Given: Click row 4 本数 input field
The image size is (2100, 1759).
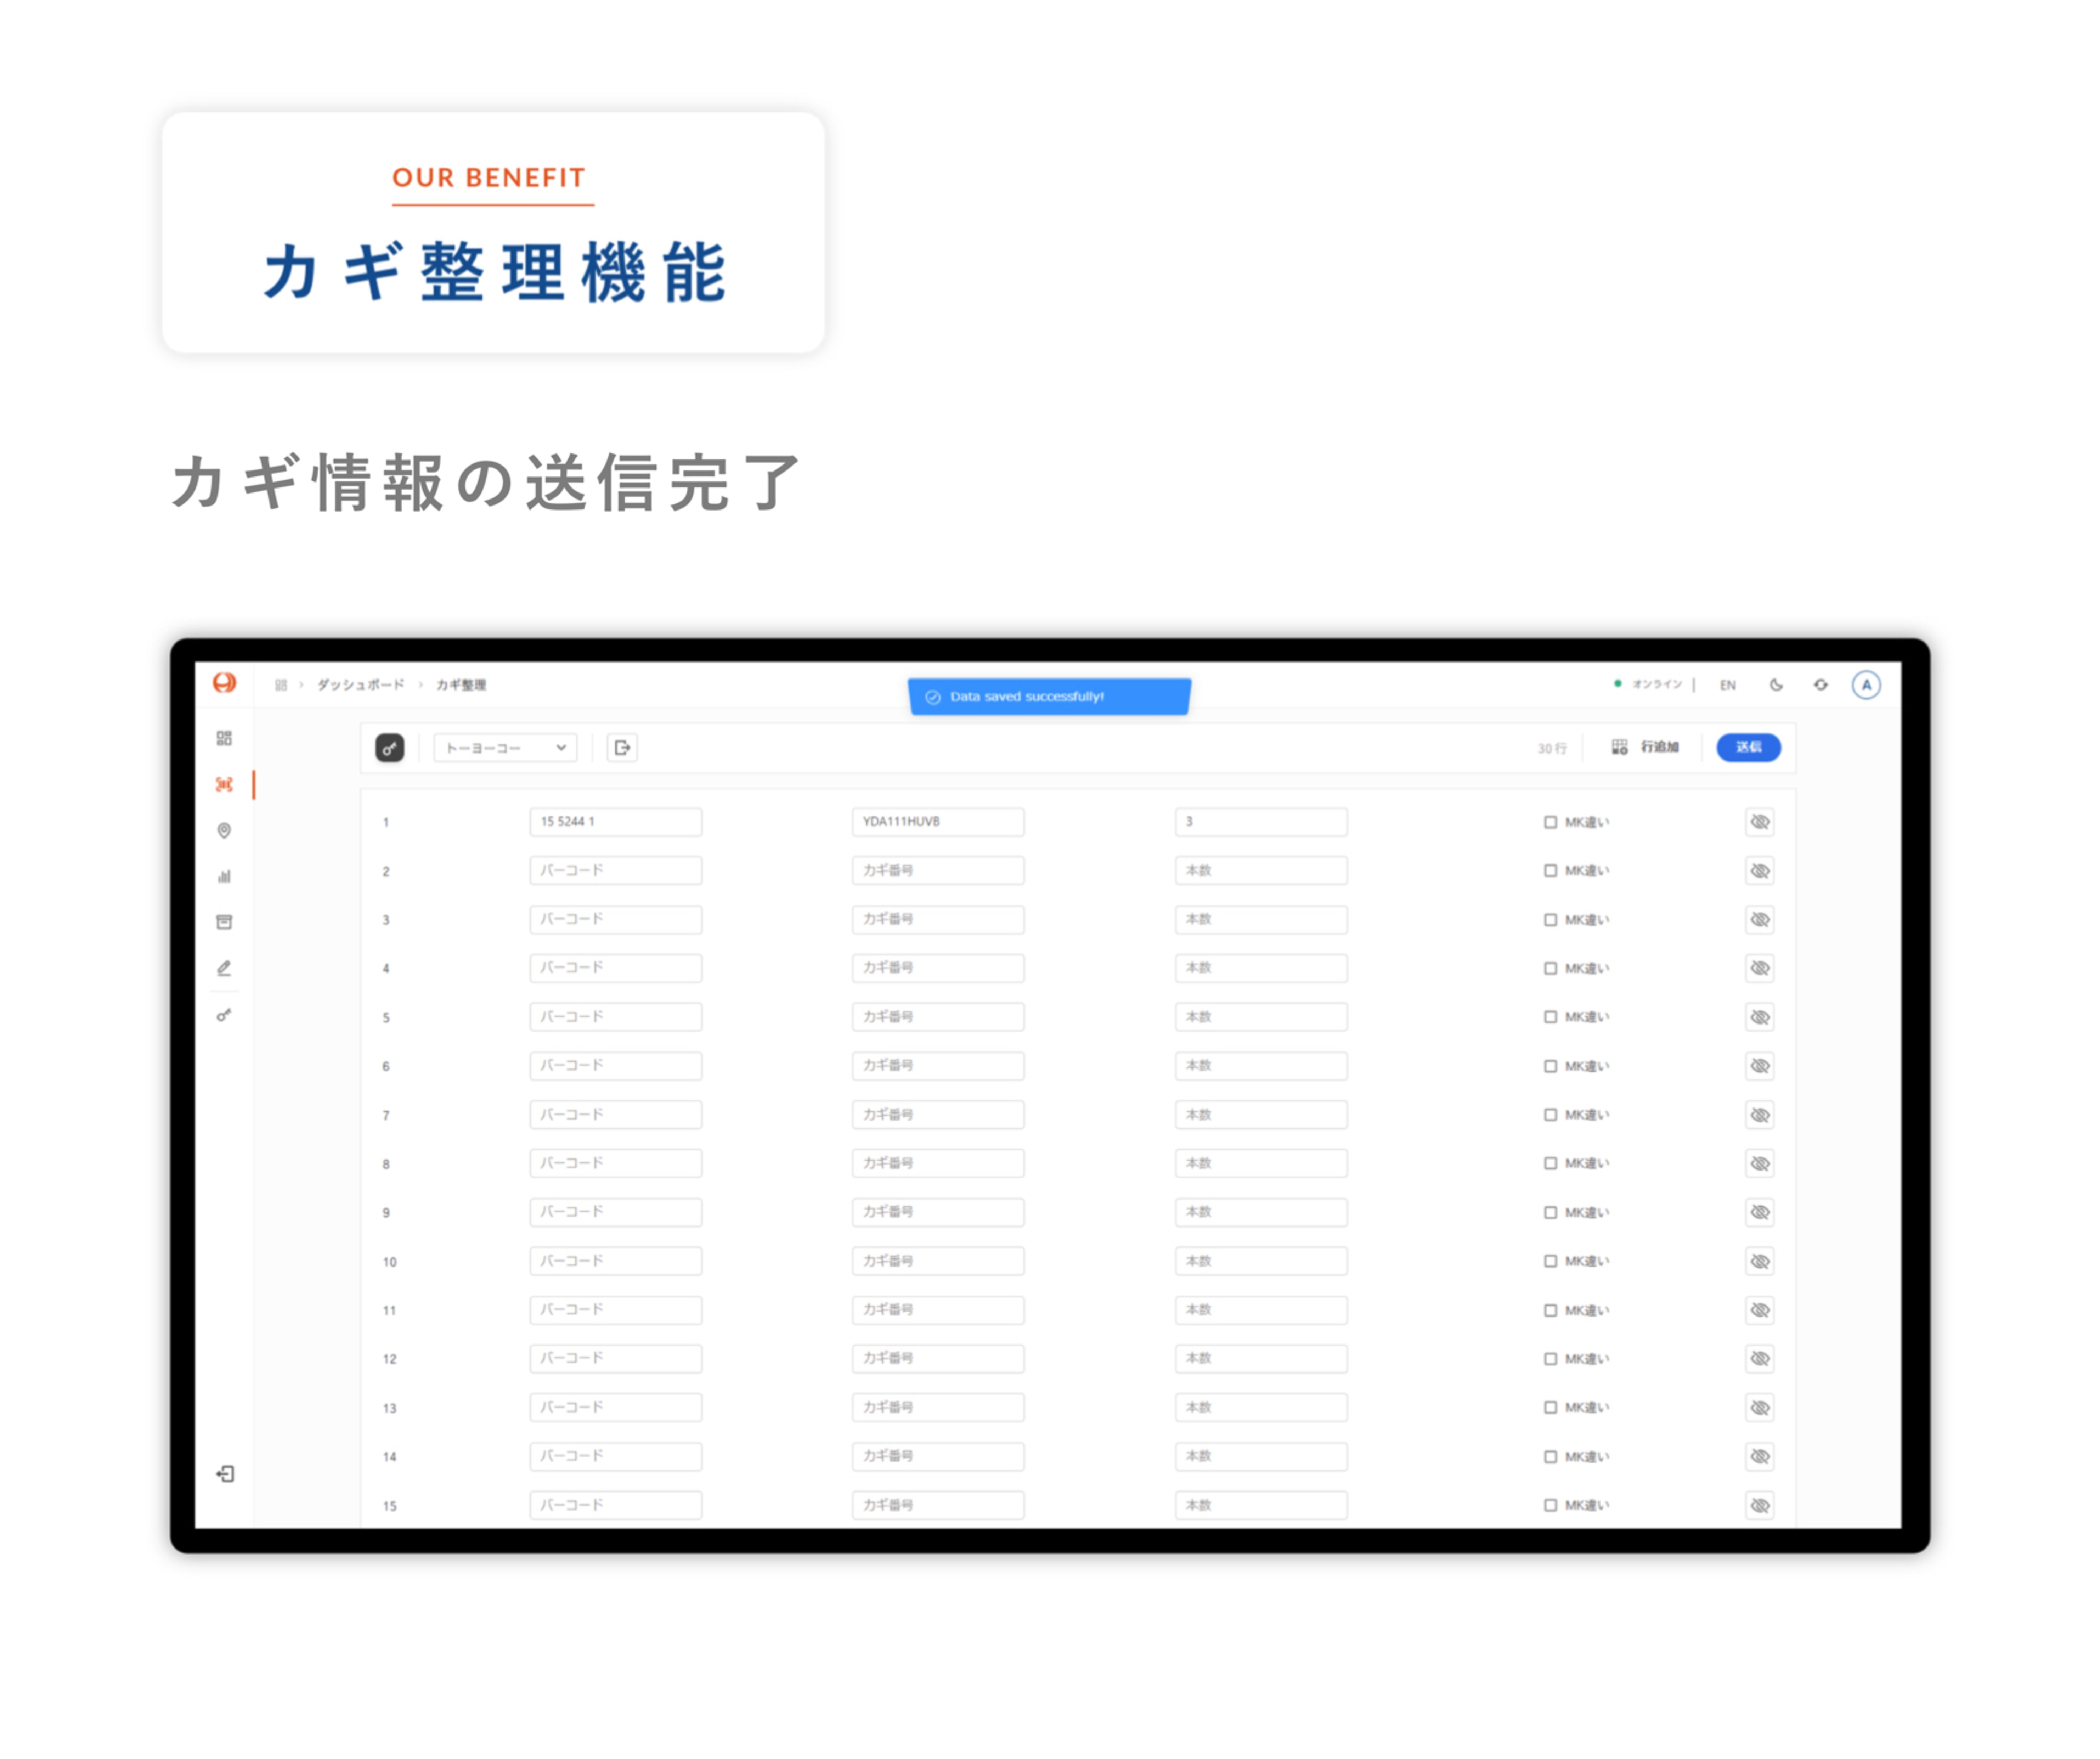Looking at the screenshot, I should (x=1261, y=968).
